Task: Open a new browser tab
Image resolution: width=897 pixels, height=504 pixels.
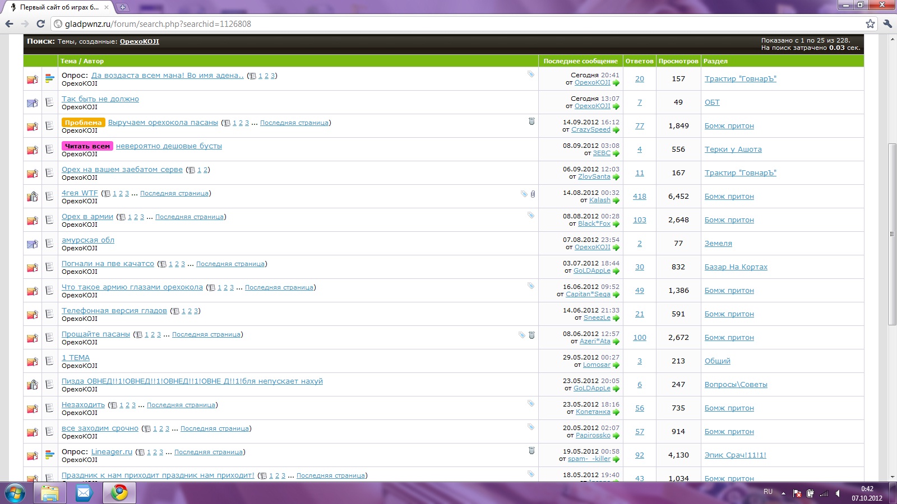Action: pyautogui.click(x=123, y=7)
